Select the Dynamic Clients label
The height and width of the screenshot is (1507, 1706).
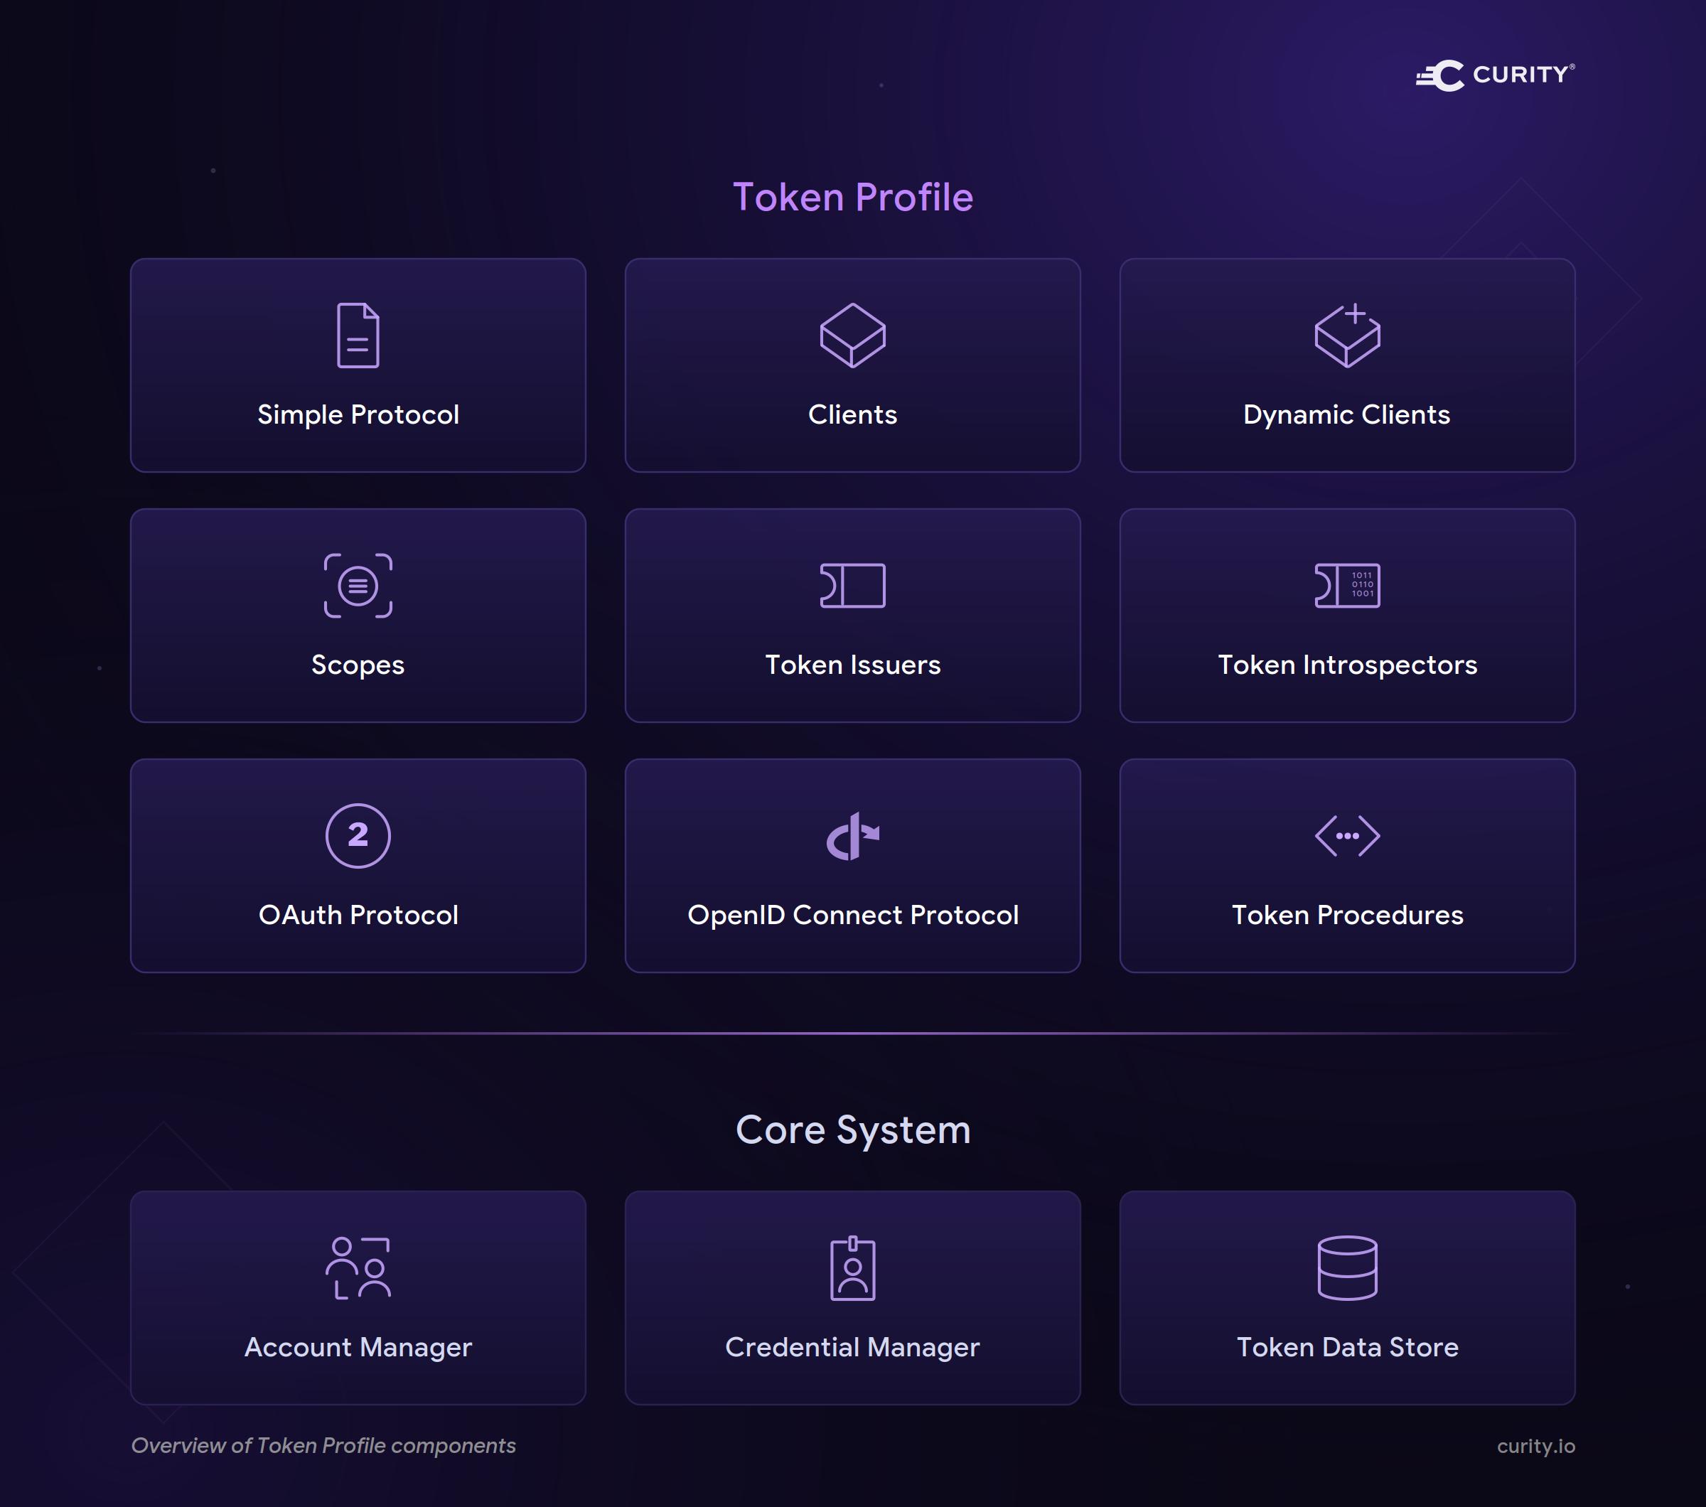1347,414
